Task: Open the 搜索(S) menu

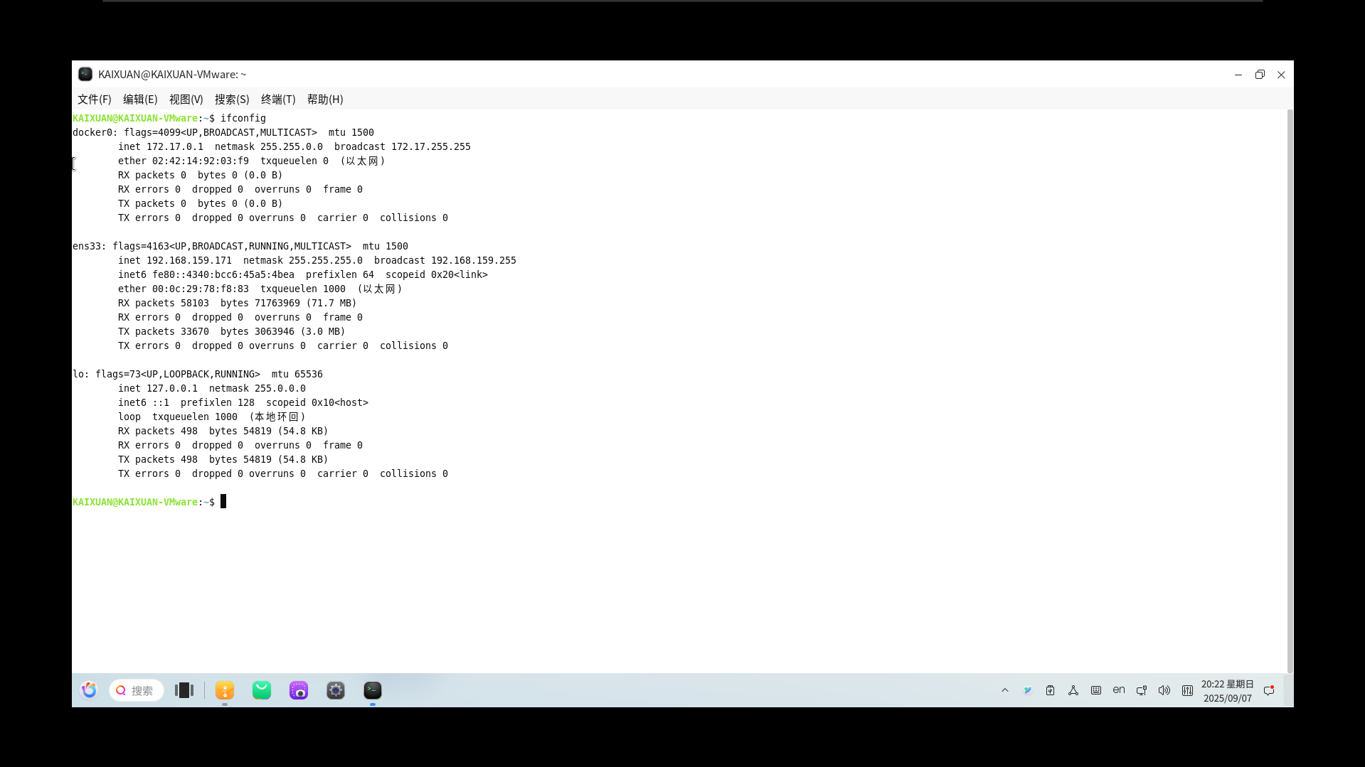Action: (x=232, y=100)
